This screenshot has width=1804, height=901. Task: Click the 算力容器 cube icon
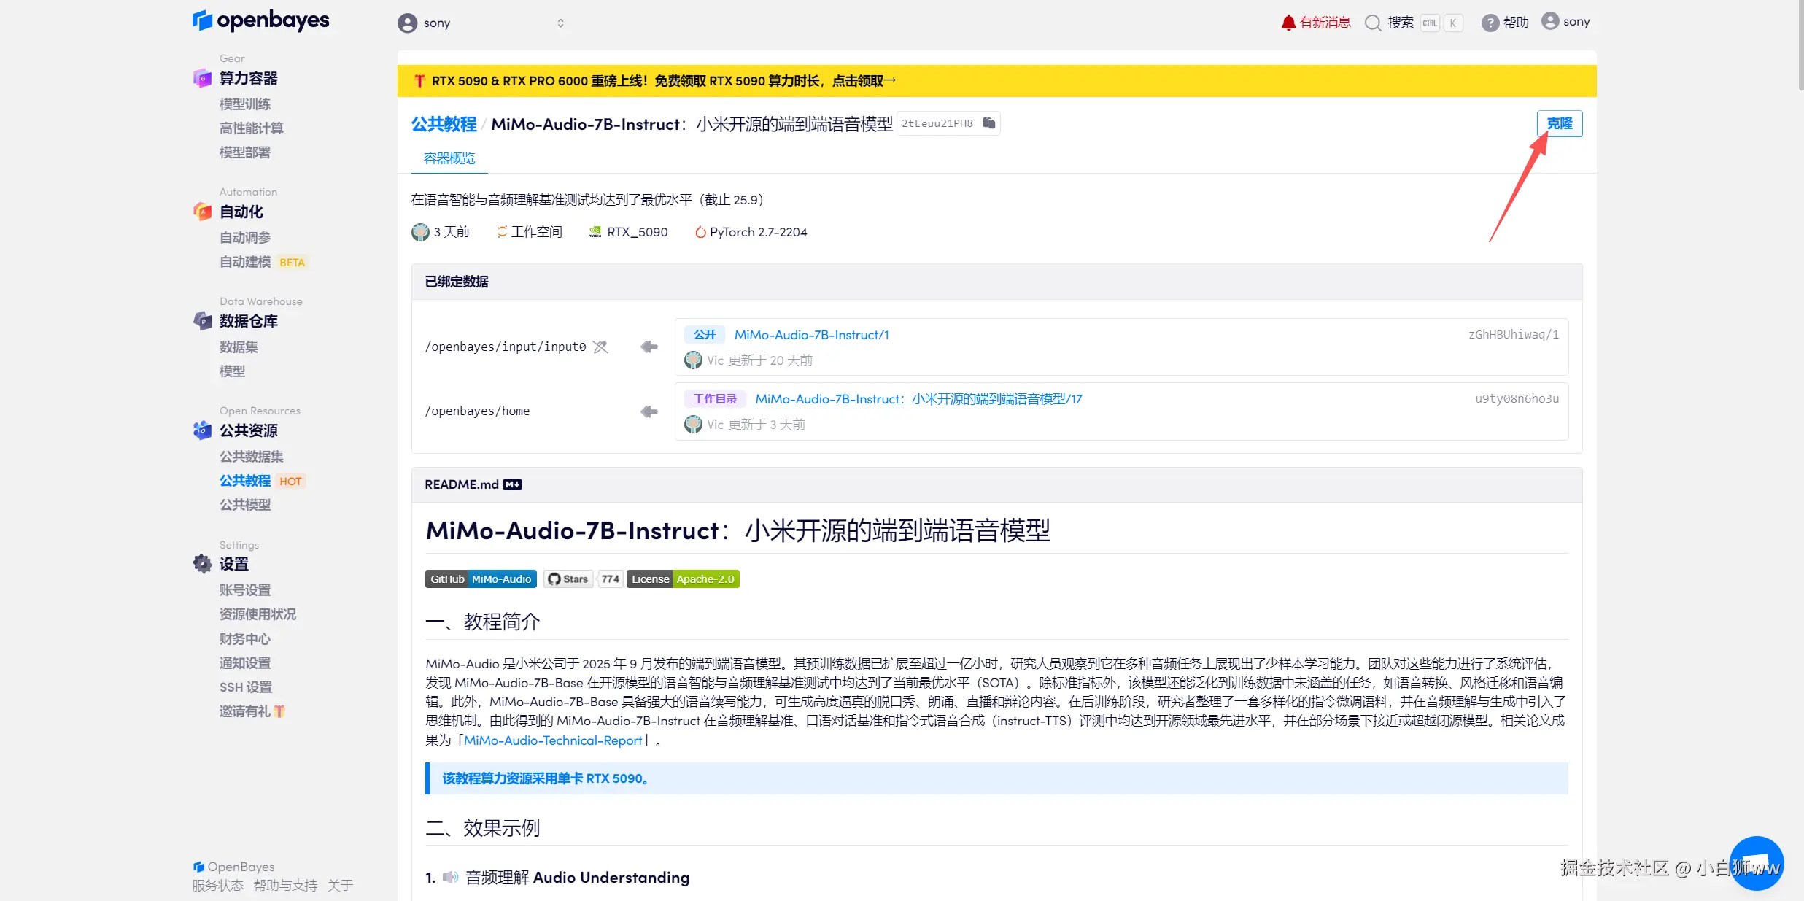(x=202, y=78)
